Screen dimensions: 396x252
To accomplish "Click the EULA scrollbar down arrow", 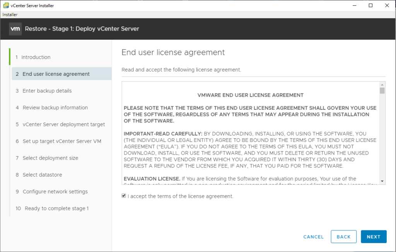I will tap(382, 181).
